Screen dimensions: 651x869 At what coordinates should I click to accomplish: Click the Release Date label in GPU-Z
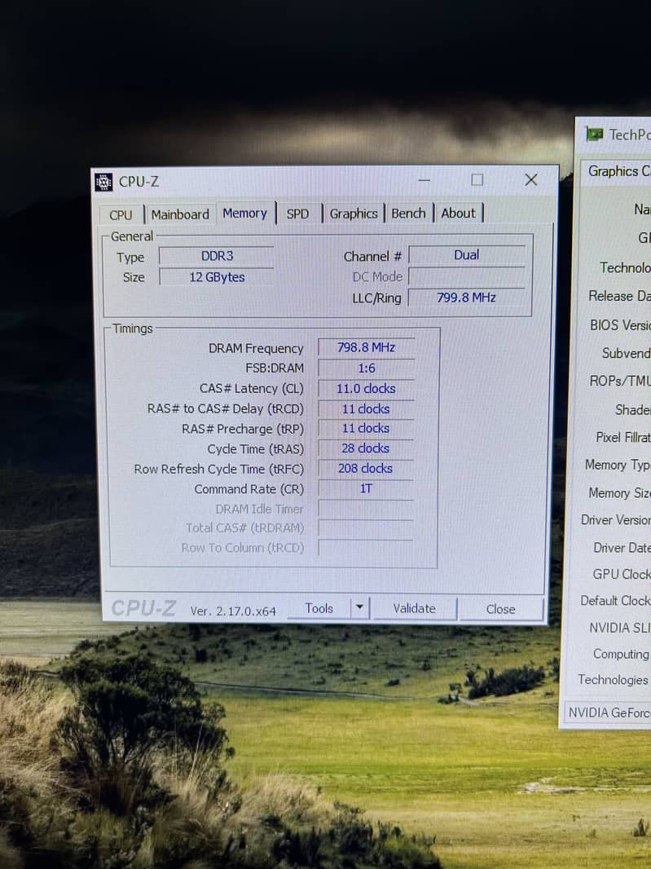619,296
